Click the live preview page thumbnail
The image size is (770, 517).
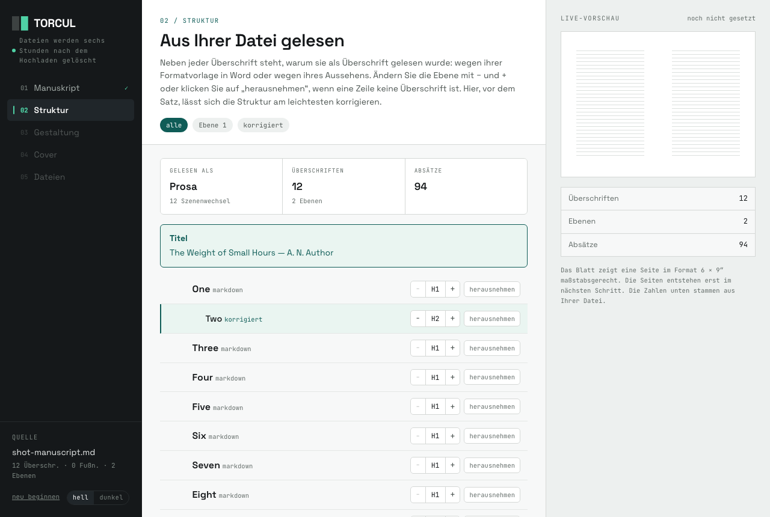pyautogui.click(x=658, y=105)
